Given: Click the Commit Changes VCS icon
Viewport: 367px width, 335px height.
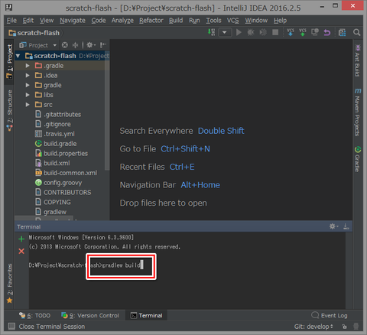Looking at the screenshot, I should 303,32.
